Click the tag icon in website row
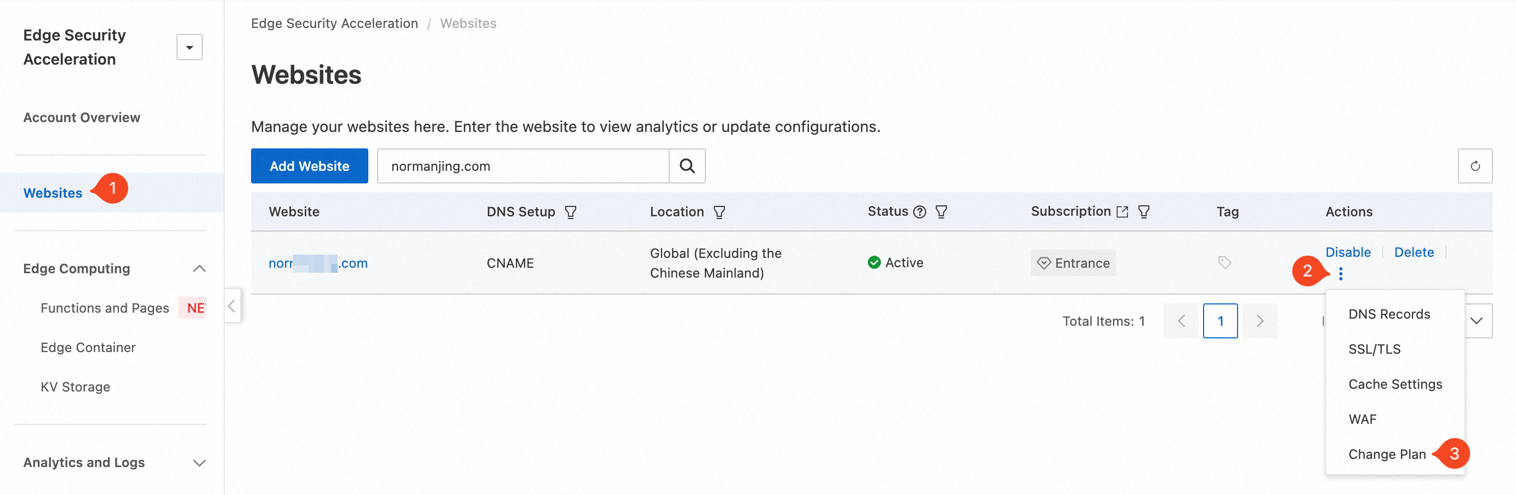 point(1224,262)
